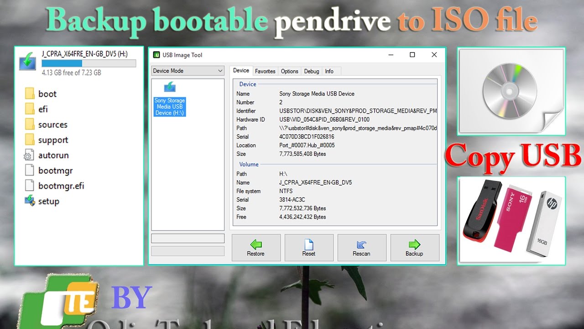
Task: Click the J_CPRA_X64FRE_EN-GB_DV5 (H:) drive label
Action: point(84,54)
